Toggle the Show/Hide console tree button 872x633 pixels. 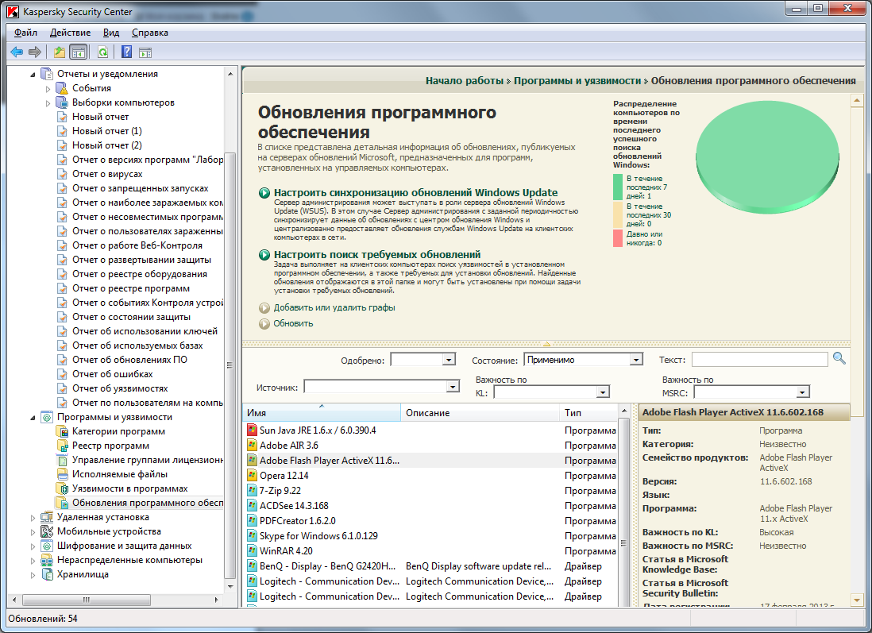click(79, 52)
